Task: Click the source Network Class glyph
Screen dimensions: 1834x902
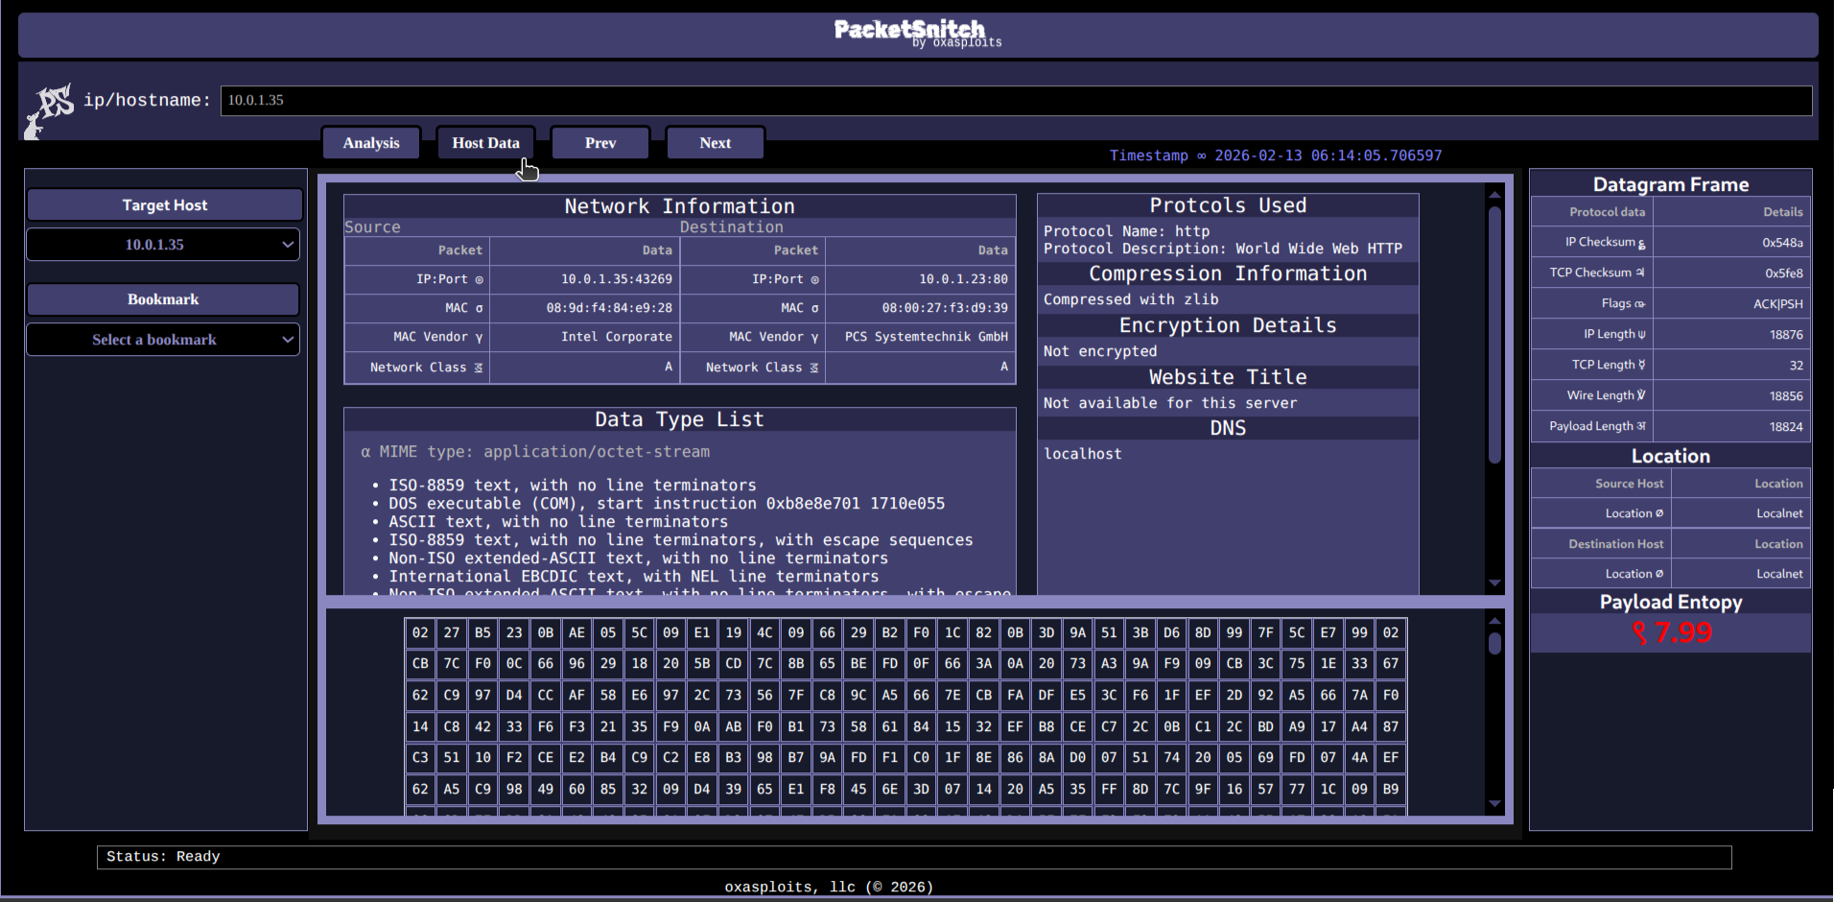Action: point(478,368)
